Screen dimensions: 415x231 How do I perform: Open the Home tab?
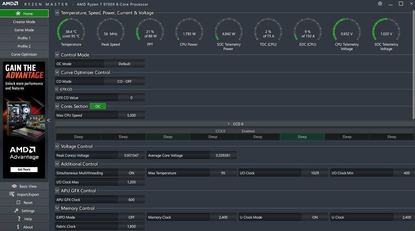(24, 13)
